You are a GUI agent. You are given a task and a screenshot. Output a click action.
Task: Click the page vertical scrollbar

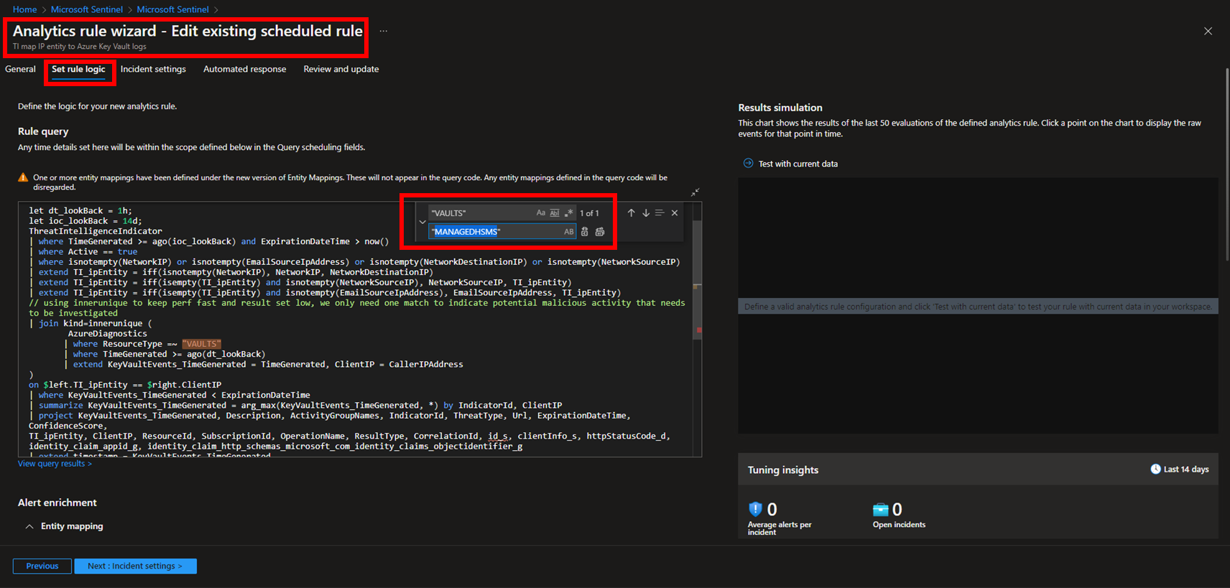(1226, 165)
